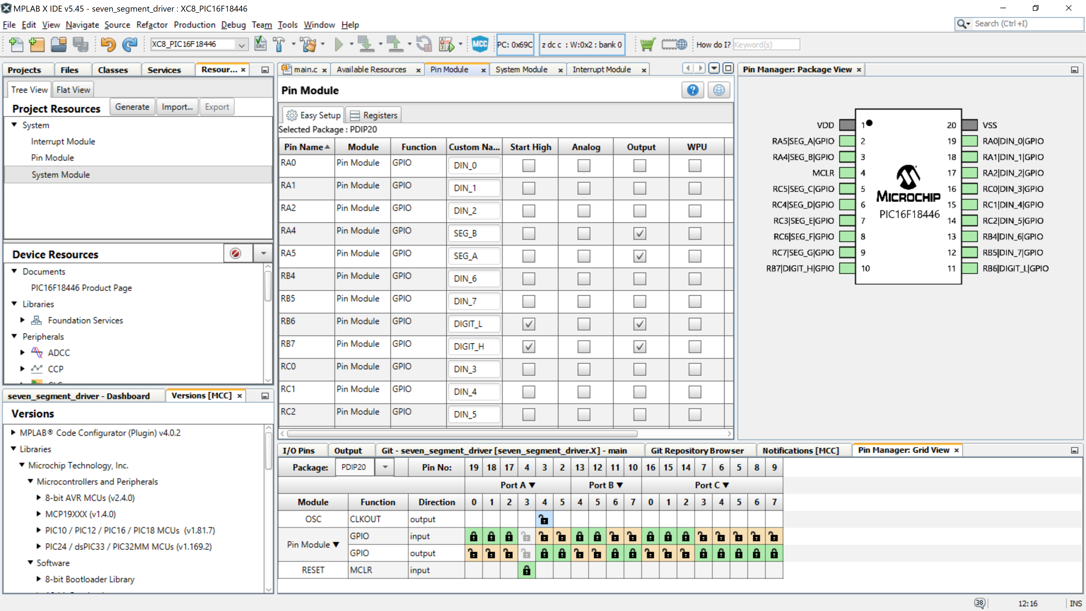Check Output for RC0 DIN_3
Screen dimensions: 1086x611
point(639,369)
